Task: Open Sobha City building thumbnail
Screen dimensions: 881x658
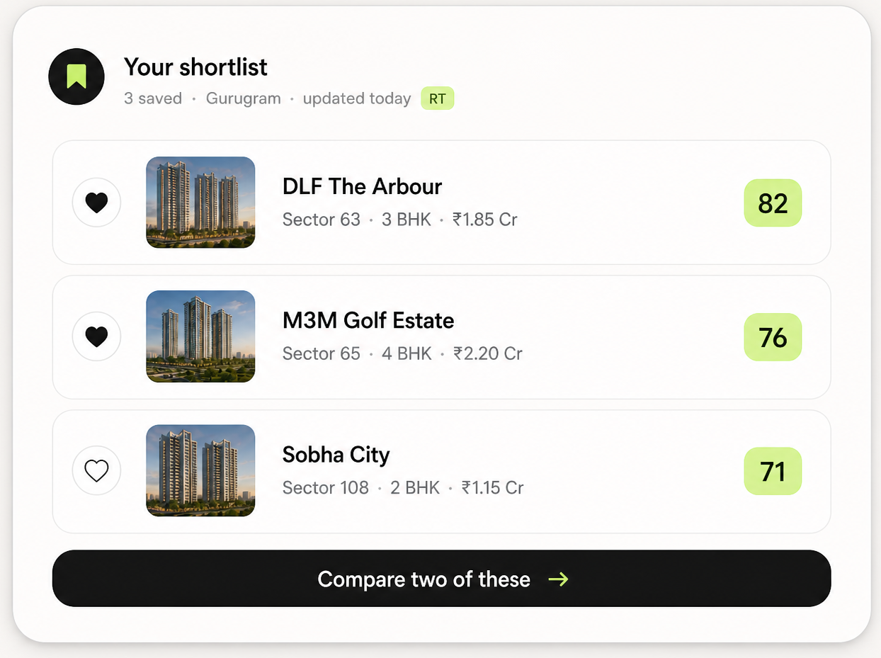Action: point(200,470)
